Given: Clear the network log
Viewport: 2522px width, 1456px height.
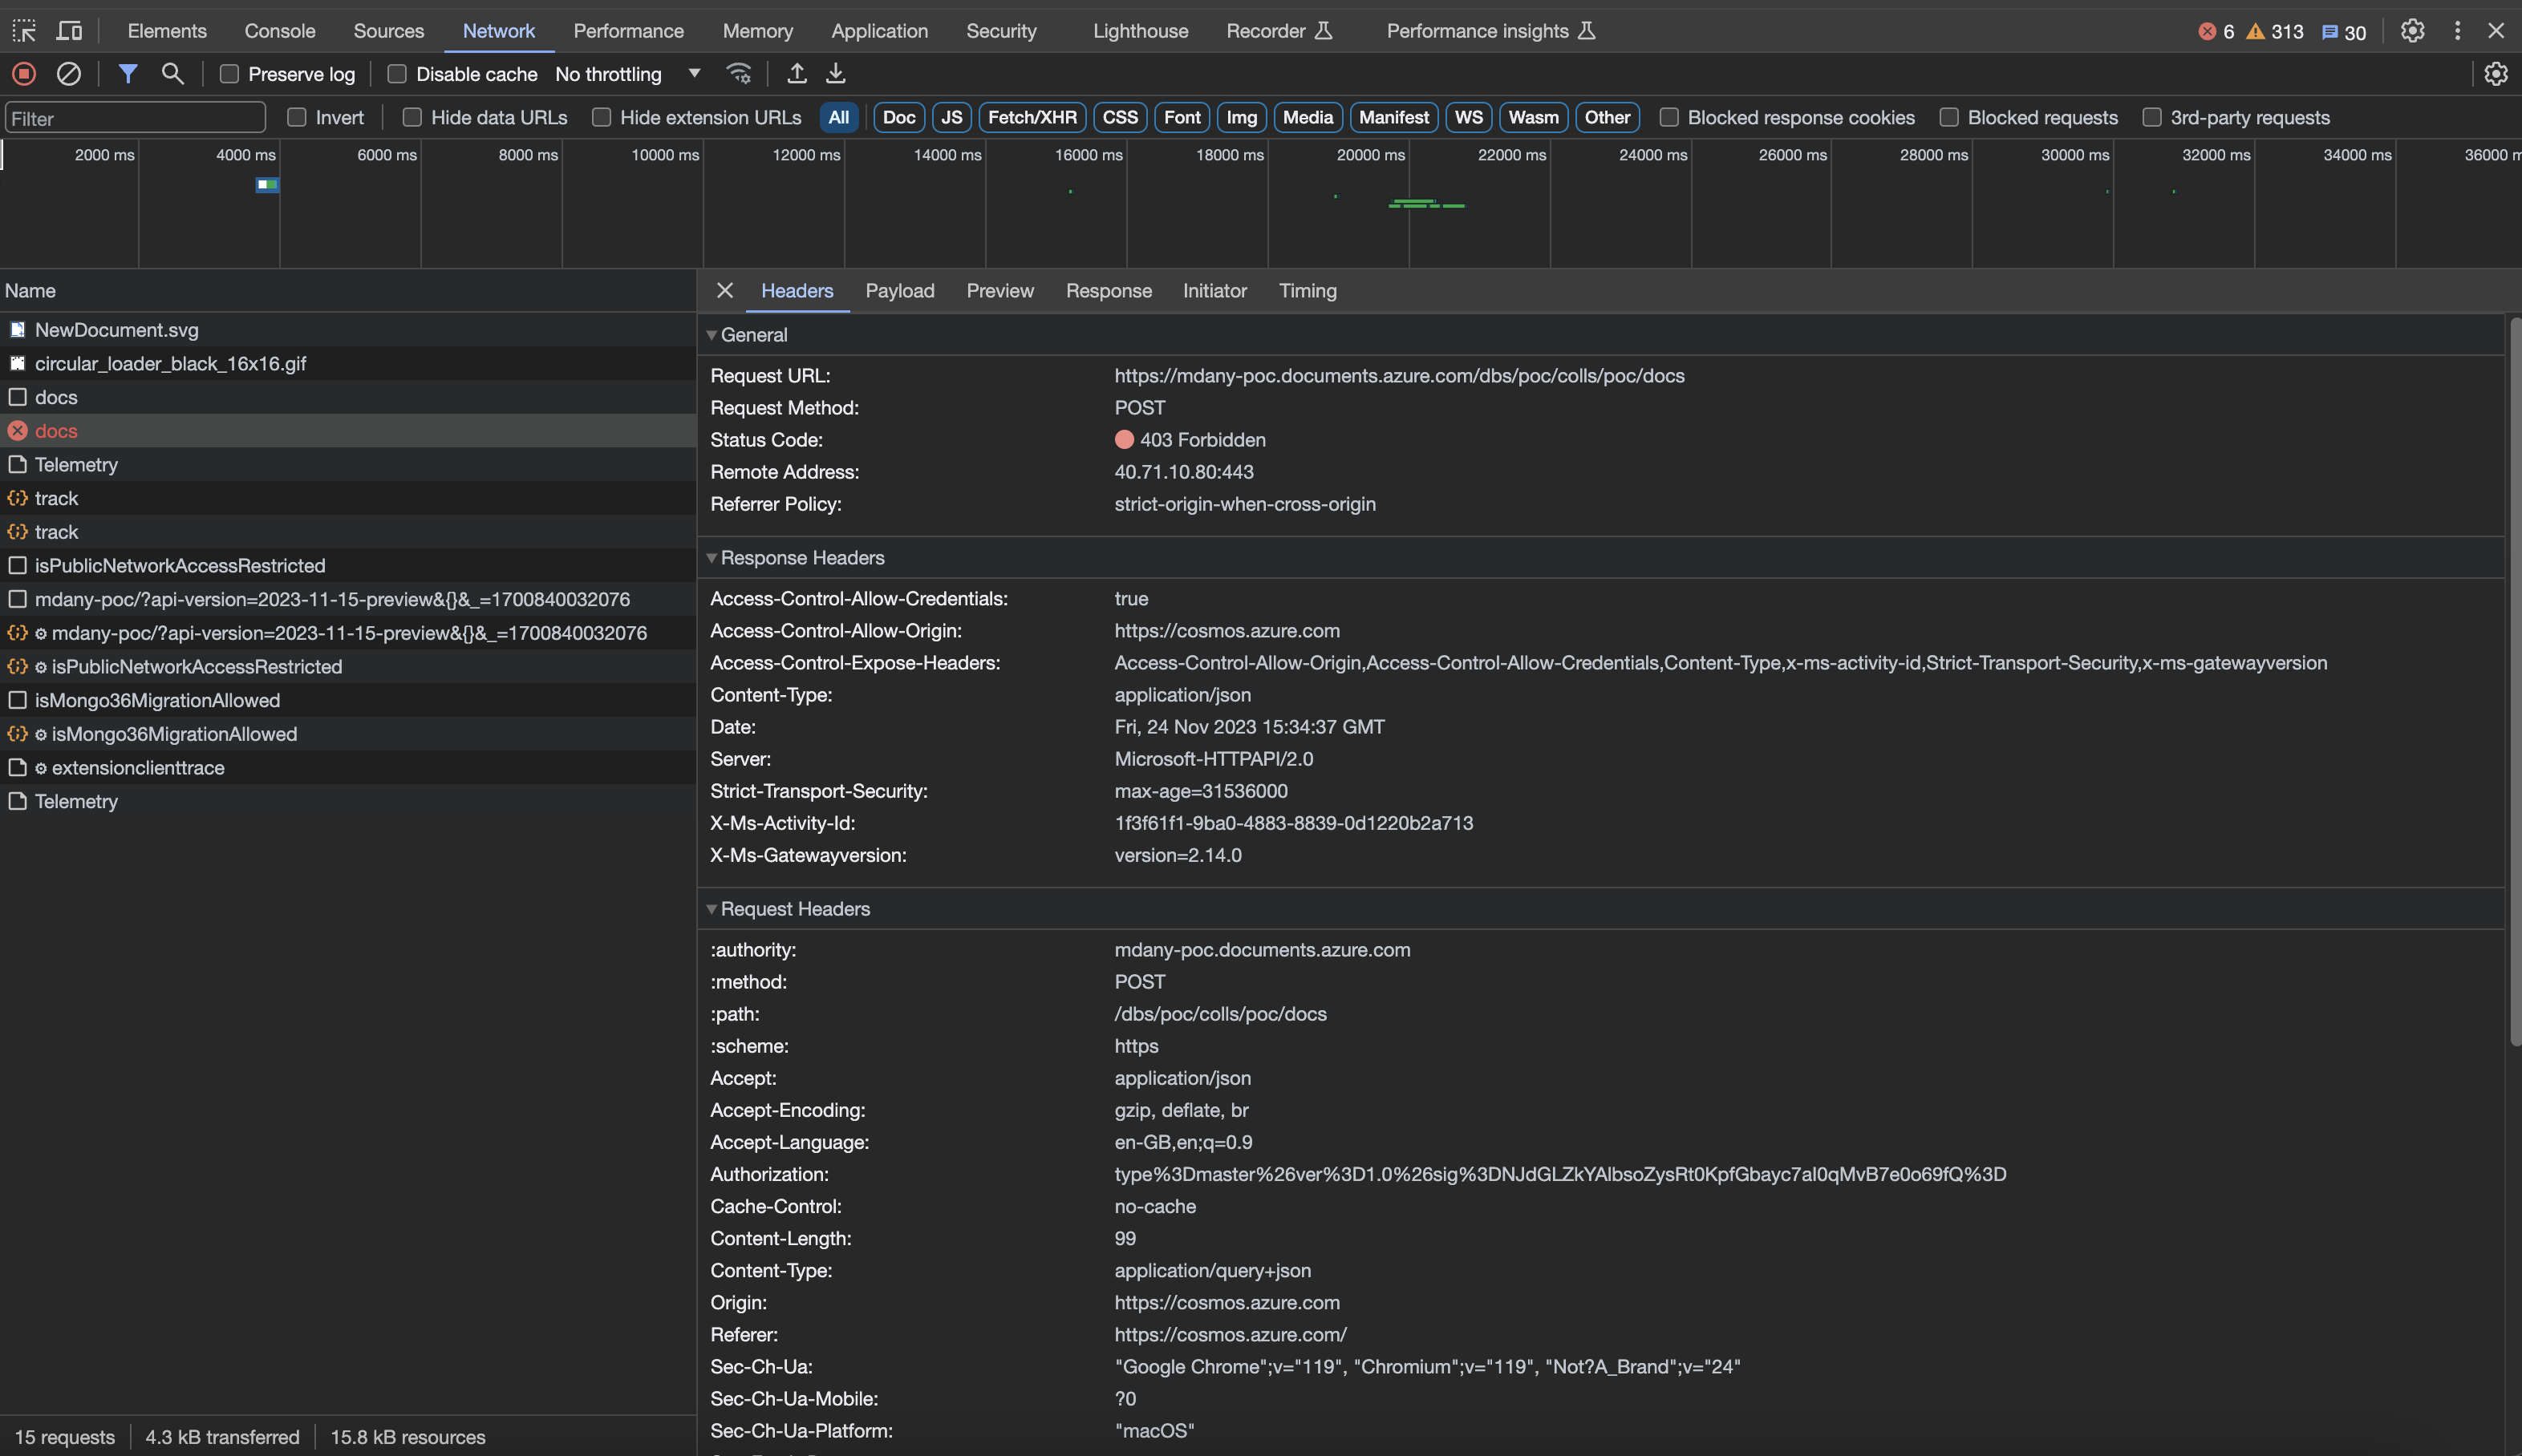Looking at the screenshot, I should click(x=68, y=73).
